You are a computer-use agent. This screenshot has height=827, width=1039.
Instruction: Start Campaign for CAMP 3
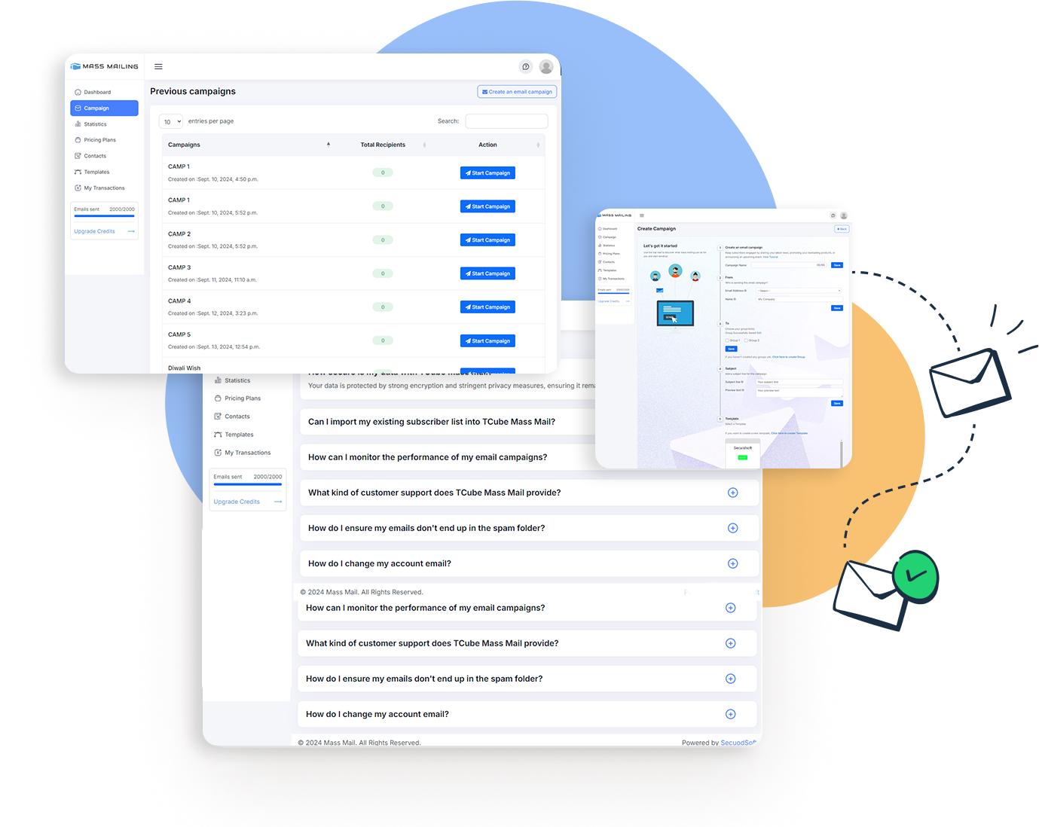click(487, 273)
